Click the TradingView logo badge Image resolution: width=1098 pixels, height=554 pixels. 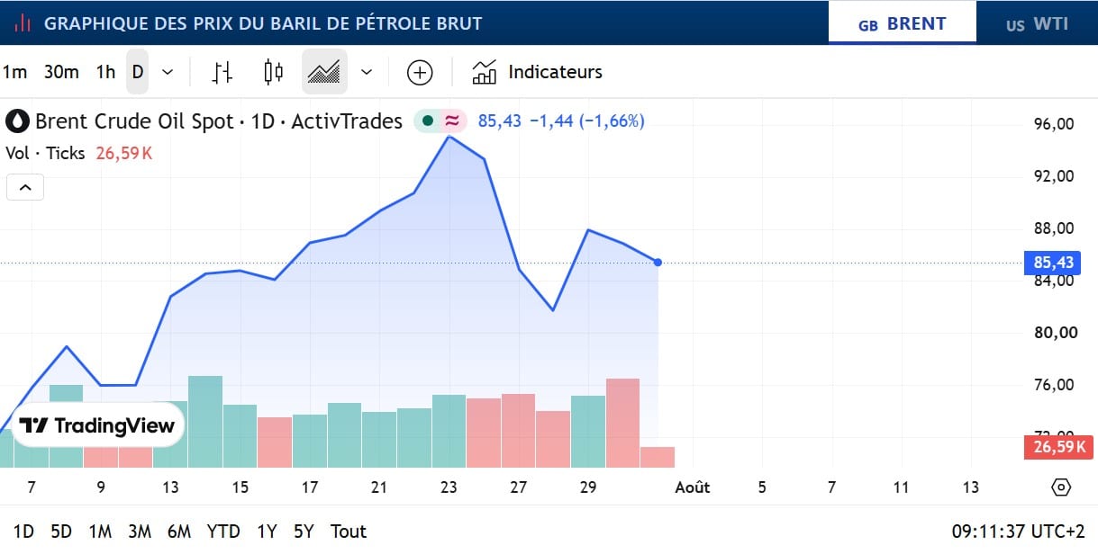click(97, 425)
